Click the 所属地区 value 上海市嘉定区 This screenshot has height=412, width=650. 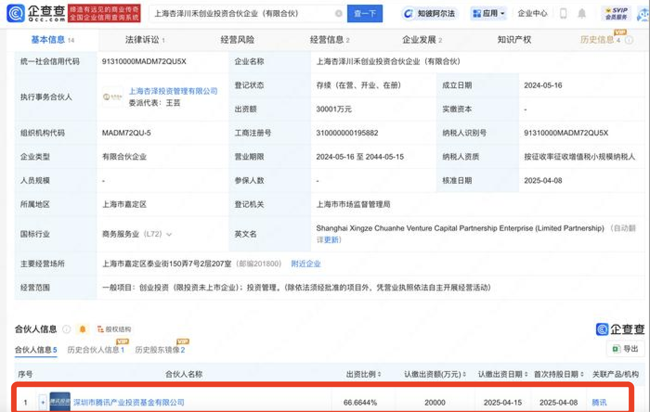(x=124, y=204)
